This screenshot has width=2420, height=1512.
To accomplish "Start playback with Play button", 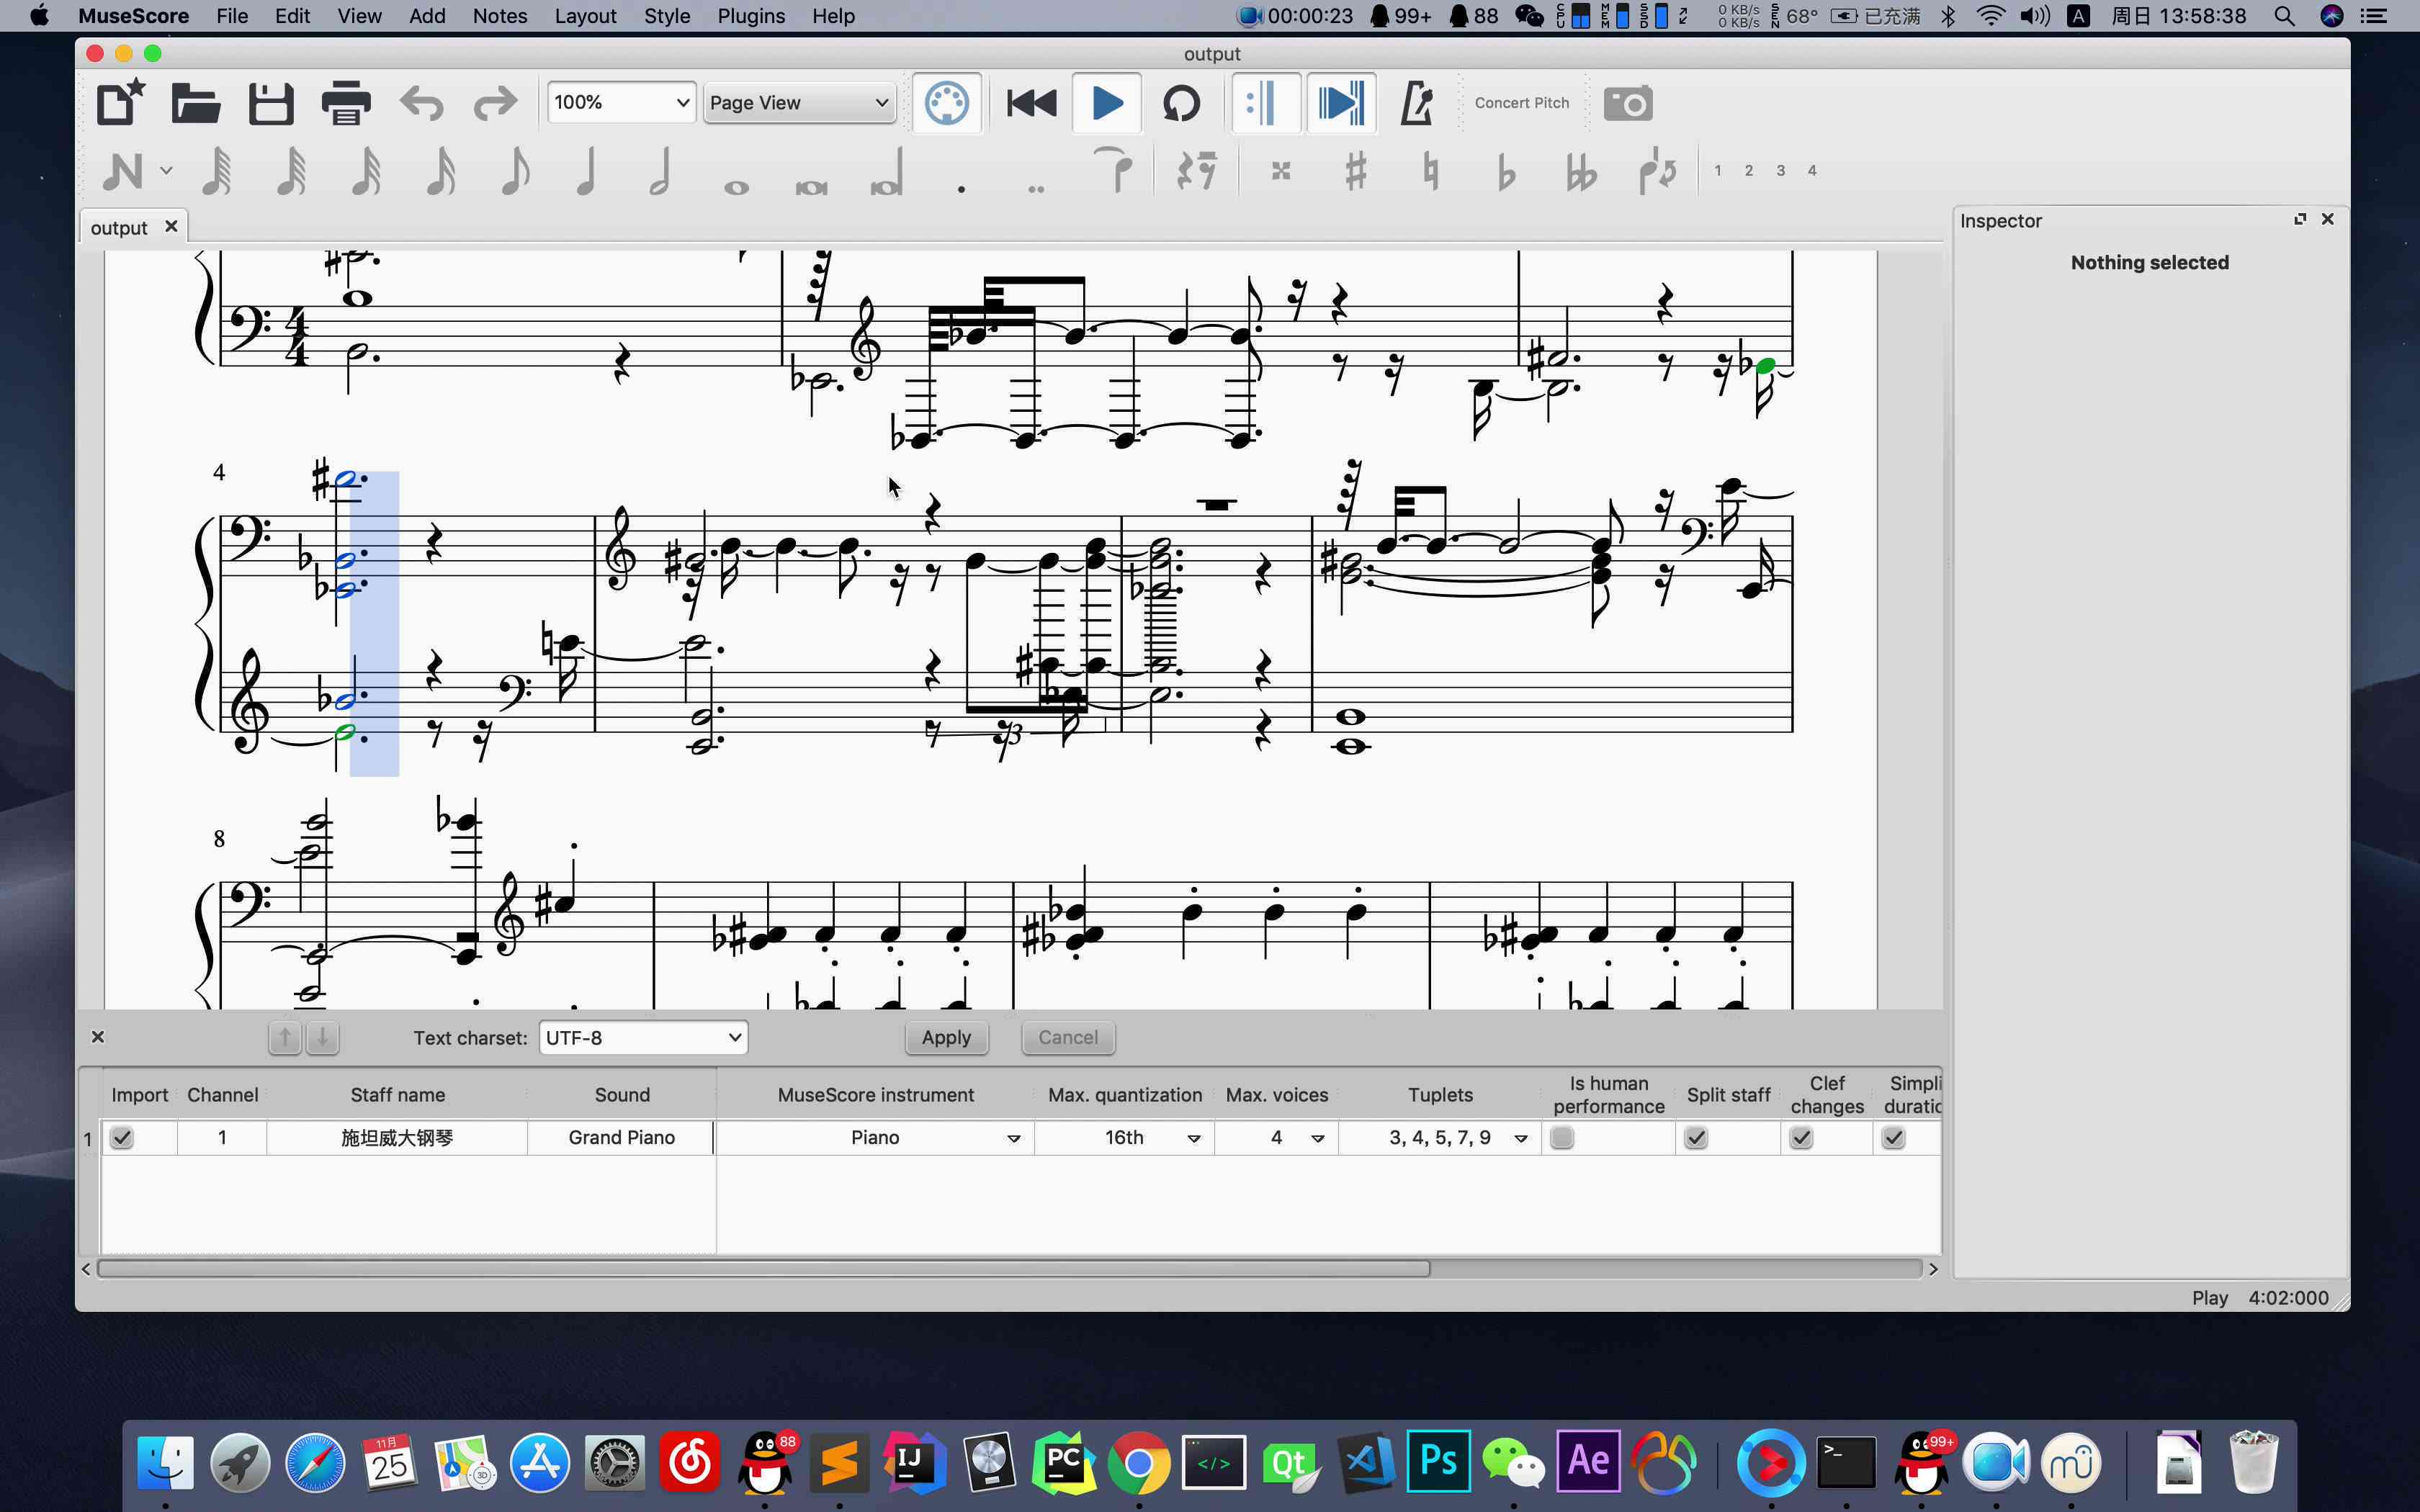I will (1107, 103).
